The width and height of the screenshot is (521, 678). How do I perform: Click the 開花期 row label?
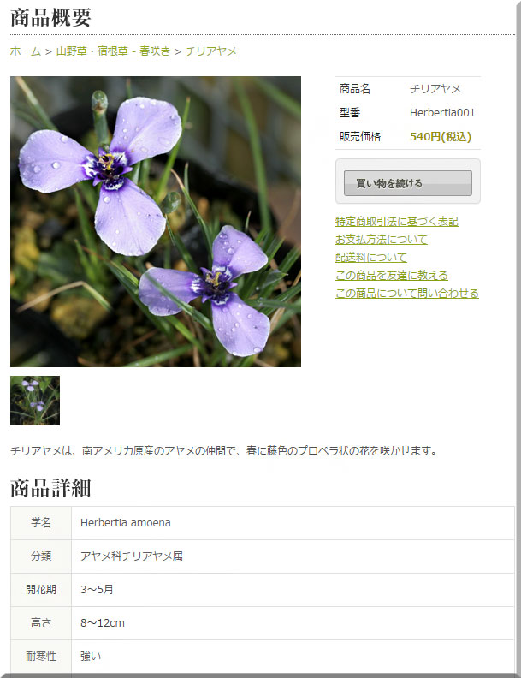point(41,589)
